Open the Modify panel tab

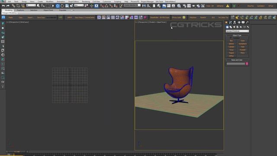click(230, 23)
